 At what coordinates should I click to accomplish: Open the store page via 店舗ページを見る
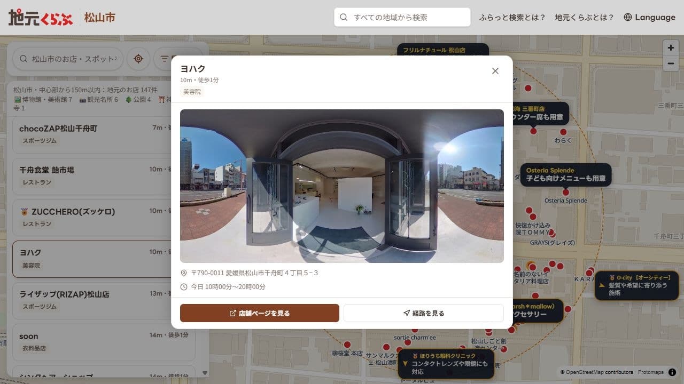pyautogui.click(x=260, y=313)
